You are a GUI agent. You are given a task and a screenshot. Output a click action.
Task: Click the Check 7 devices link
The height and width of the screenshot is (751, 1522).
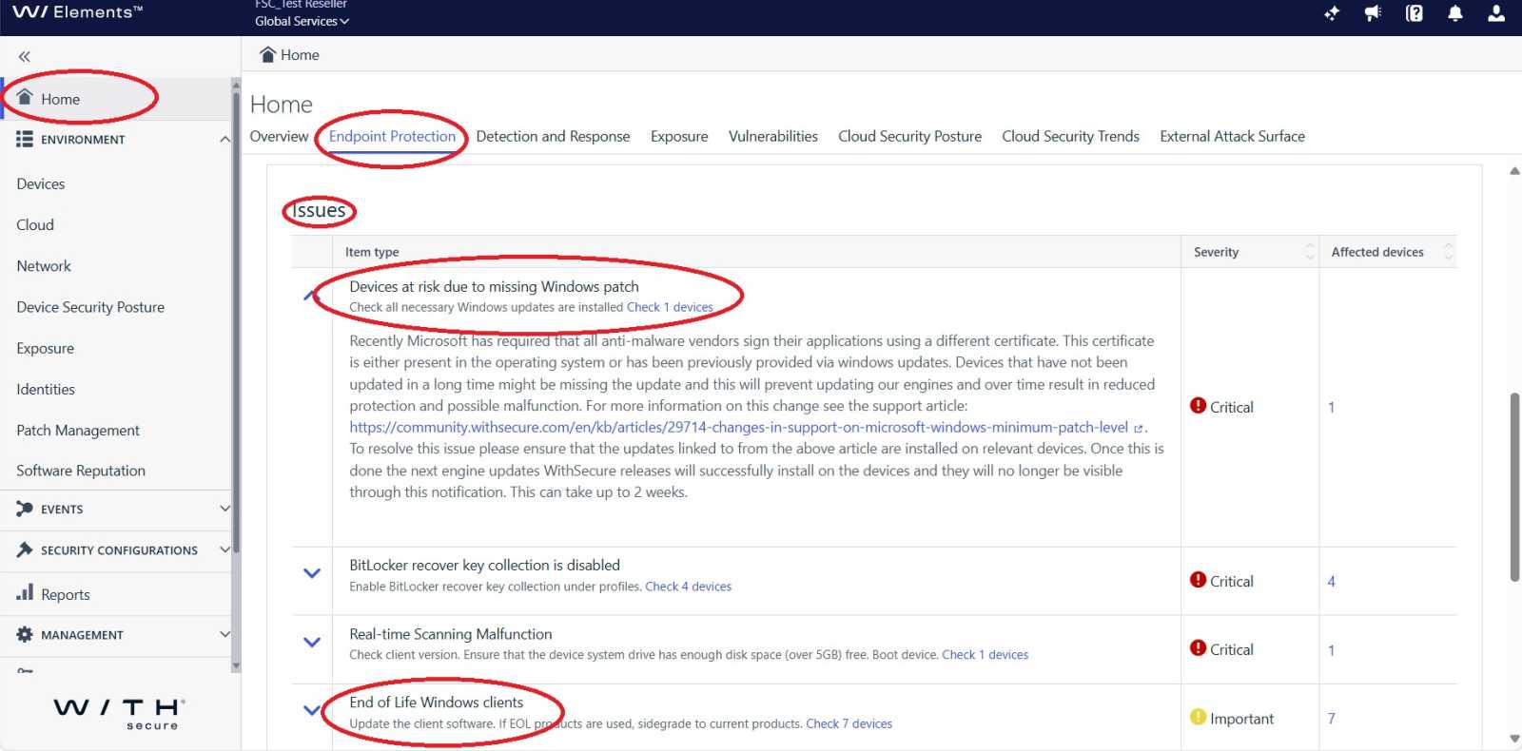coord(849,723)
